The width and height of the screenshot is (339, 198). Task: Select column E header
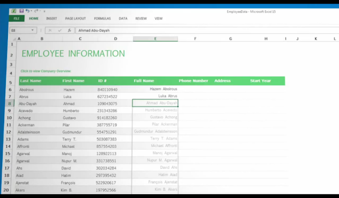[155, 39]
